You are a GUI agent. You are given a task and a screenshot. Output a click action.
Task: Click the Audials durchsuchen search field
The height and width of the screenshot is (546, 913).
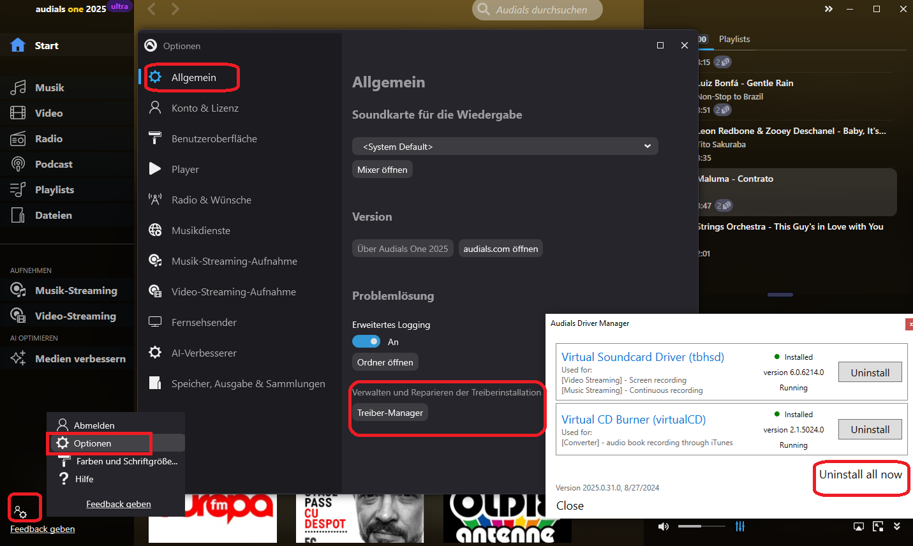[x=537, y=10]
